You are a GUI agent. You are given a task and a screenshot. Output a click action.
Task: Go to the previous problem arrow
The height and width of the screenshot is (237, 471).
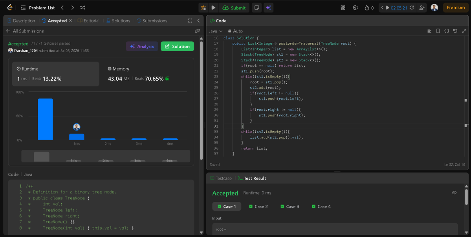pos(62,8)
